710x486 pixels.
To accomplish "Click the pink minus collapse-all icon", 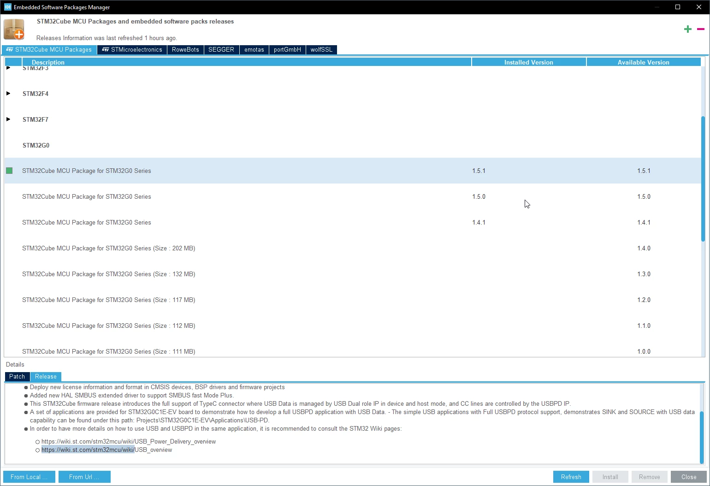I will (x=701, y=29).
